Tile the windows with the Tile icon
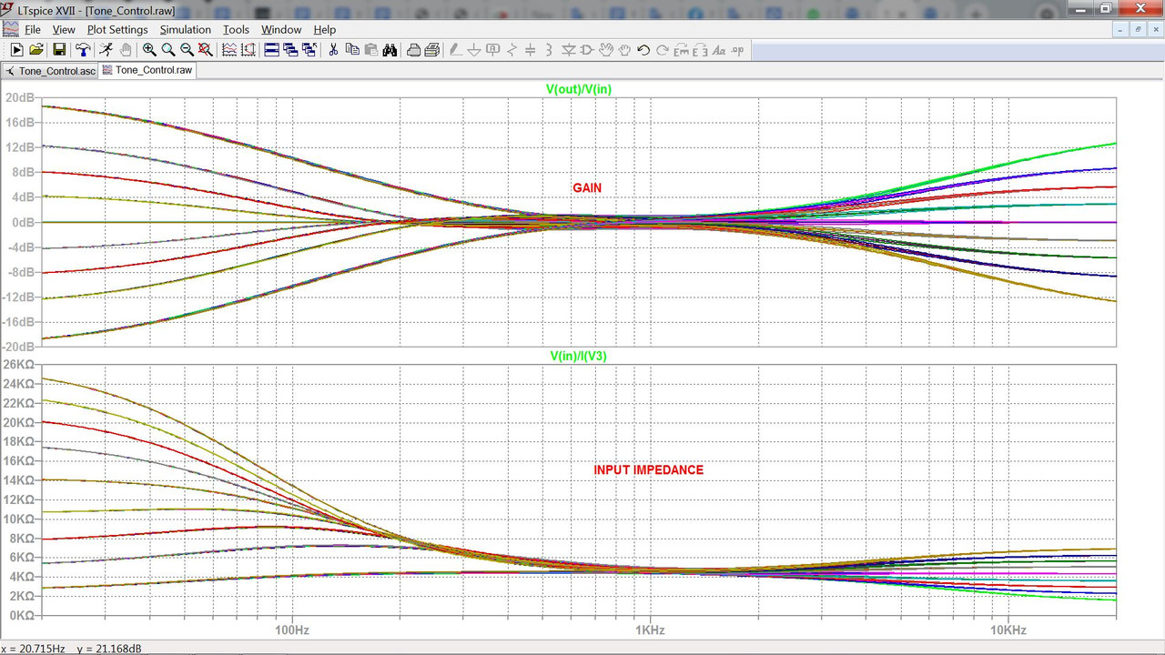Viewport: 1165px width, 655px height. [x=271, y=50]
